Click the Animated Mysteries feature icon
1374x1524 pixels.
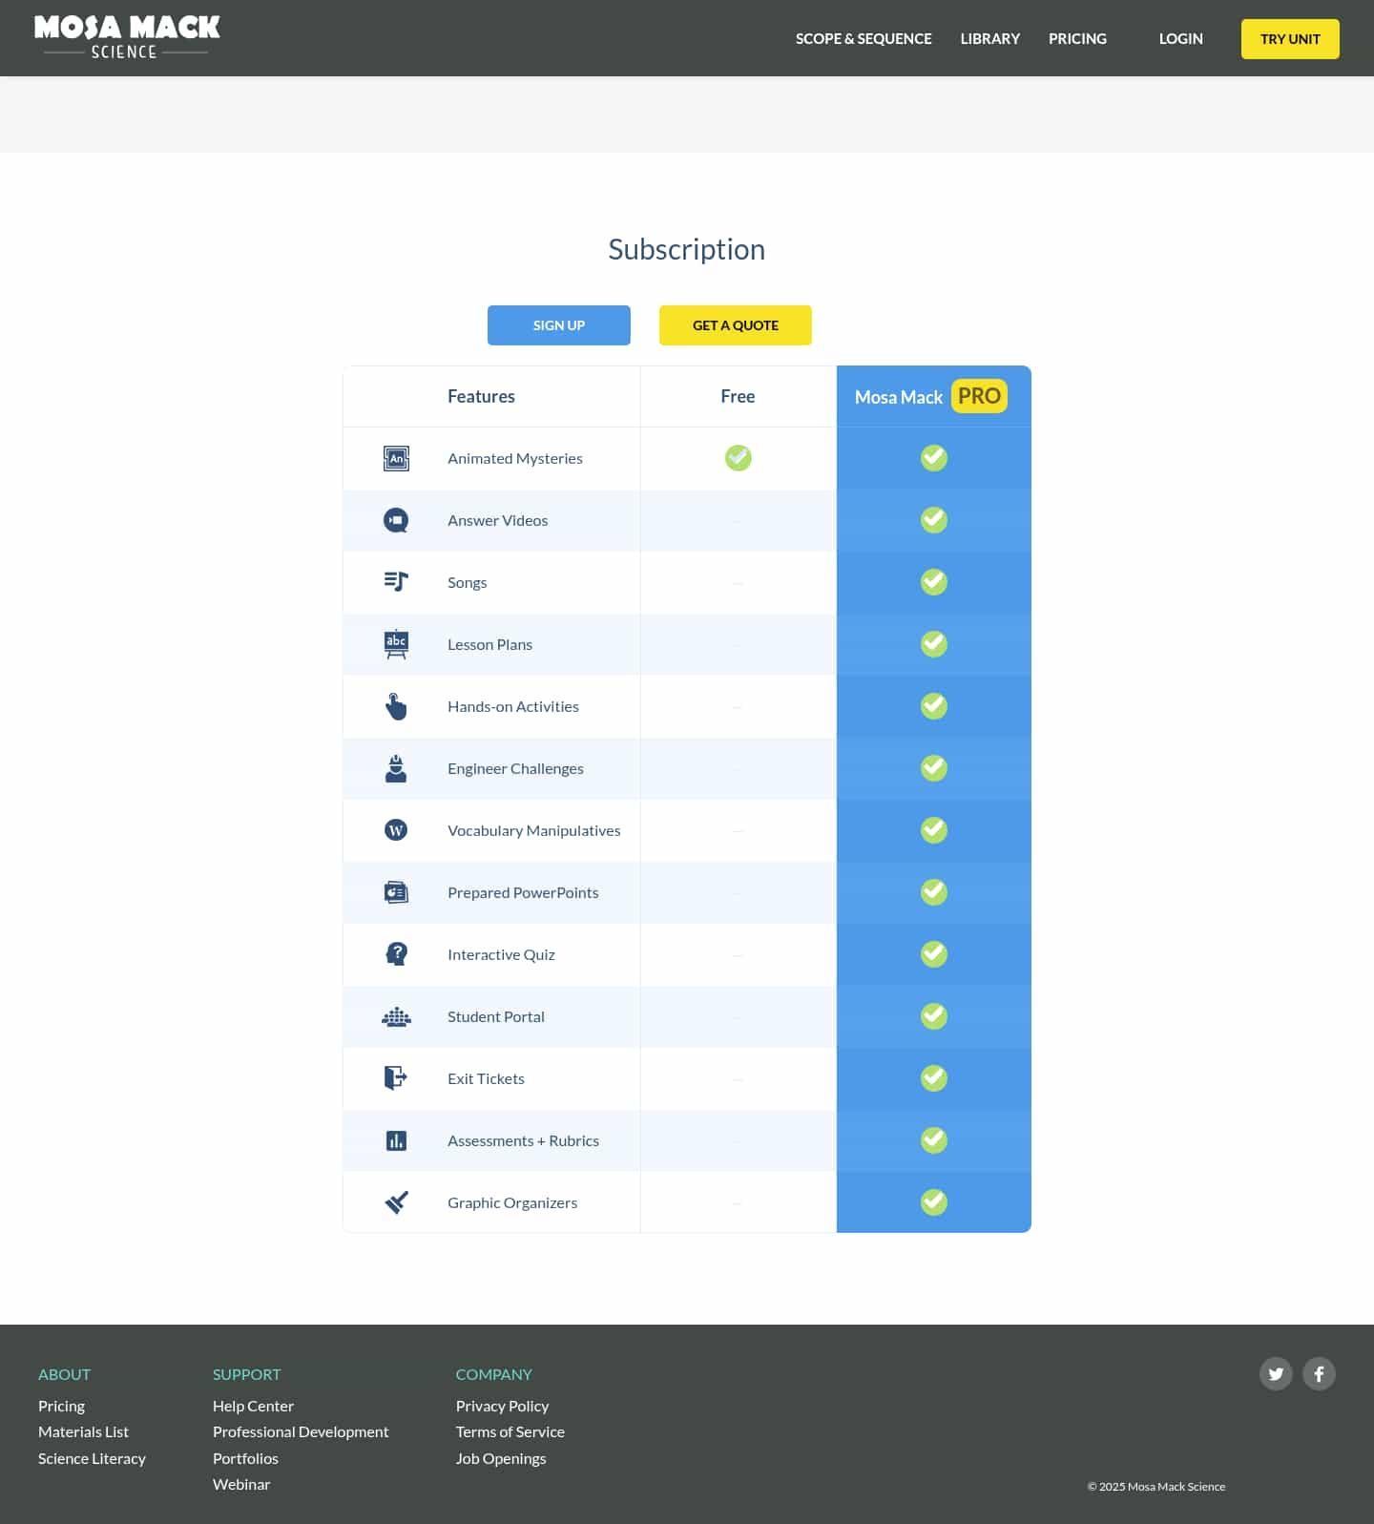click(396, 458)
